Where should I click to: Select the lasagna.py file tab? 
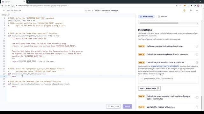(6, 15)
